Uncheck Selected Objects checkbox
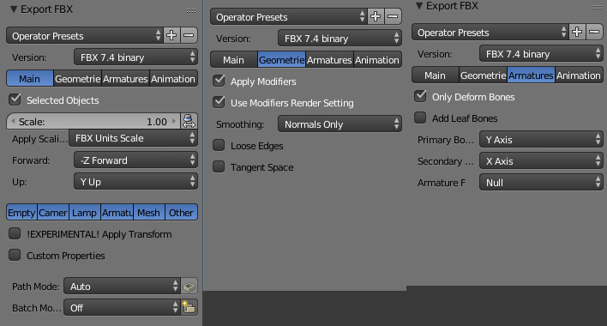 click(x=15, y=100)
